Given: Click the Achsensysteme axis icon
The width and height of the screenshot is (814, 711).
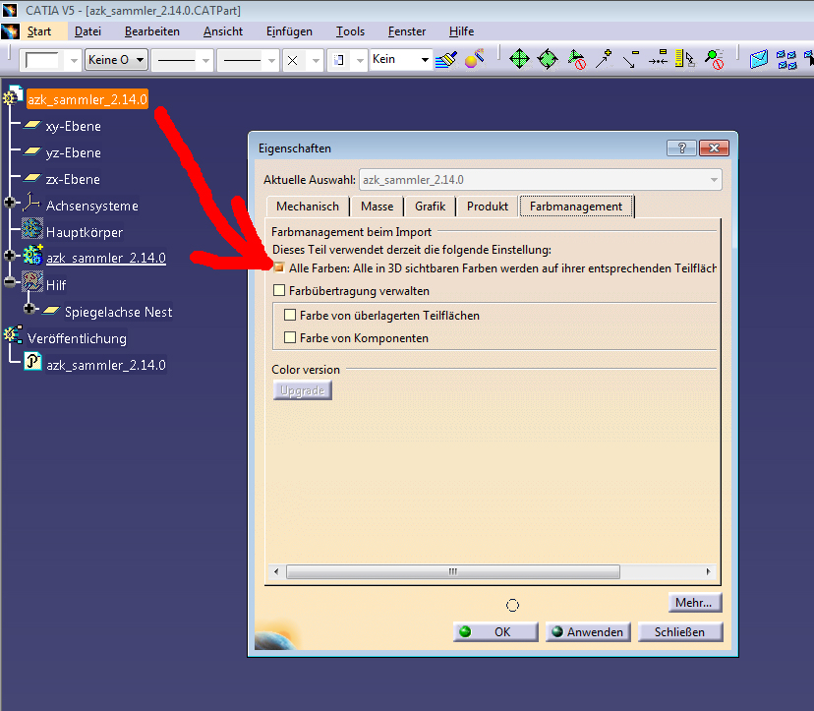Looking at the screenshot, I should pyautogui.click(x=31, y=203).
